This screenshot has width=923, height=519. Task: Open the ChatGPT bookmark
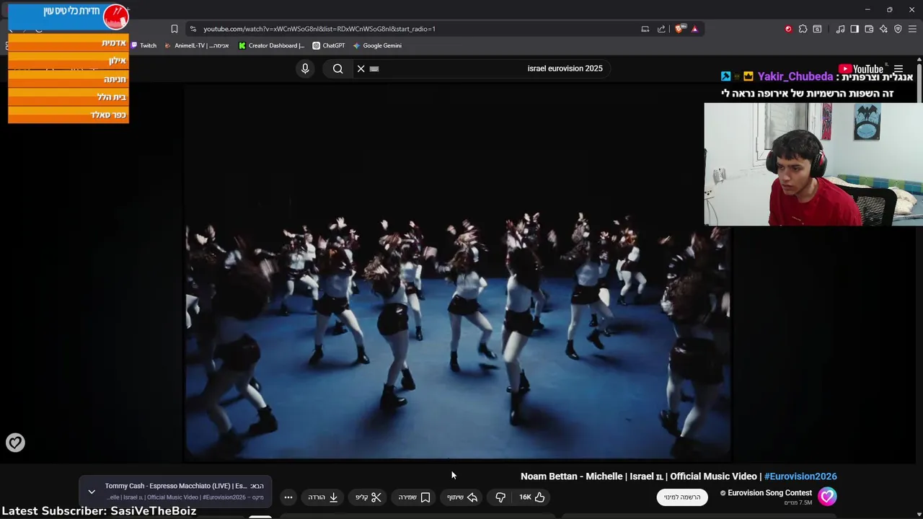(329, 45)
